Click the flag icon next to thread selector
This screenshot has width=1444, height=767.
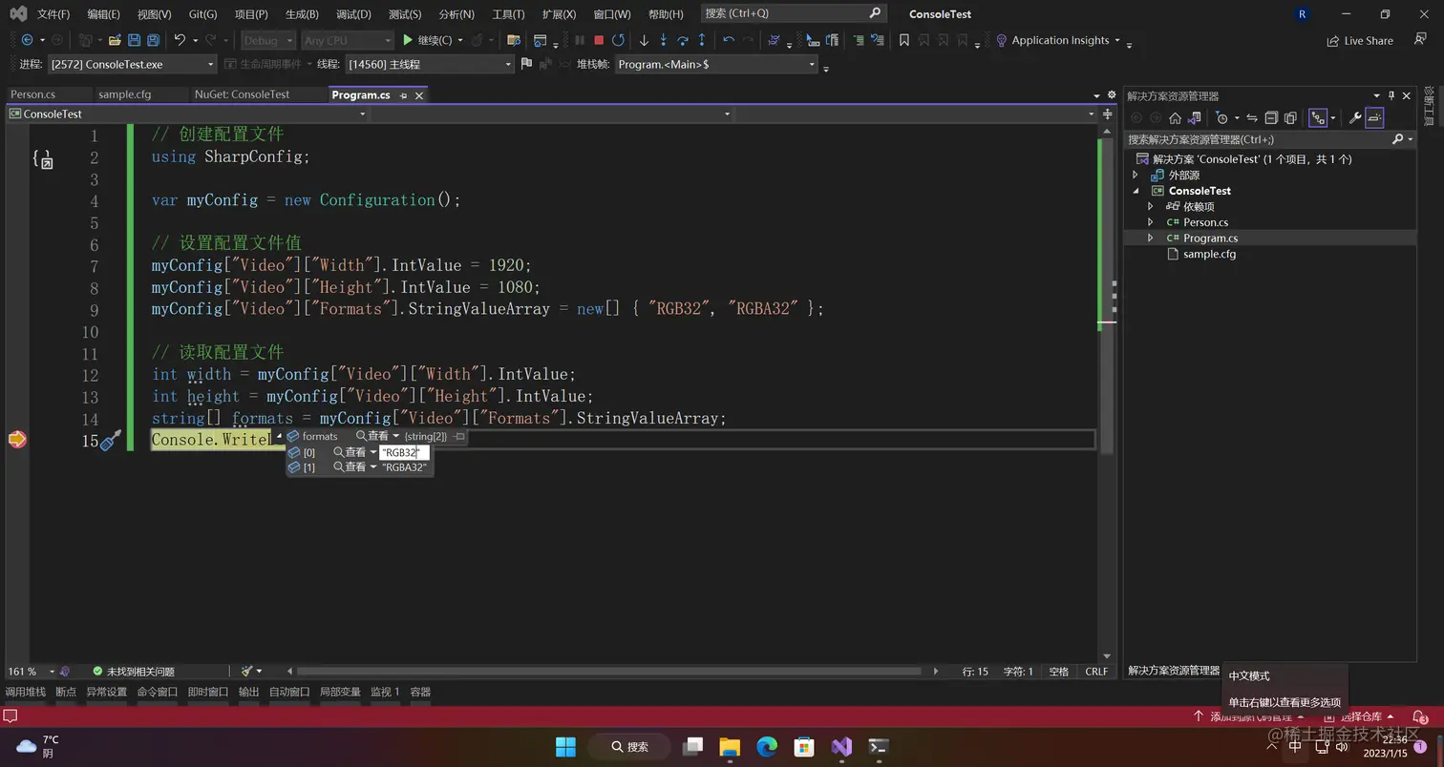coord(526,64)
